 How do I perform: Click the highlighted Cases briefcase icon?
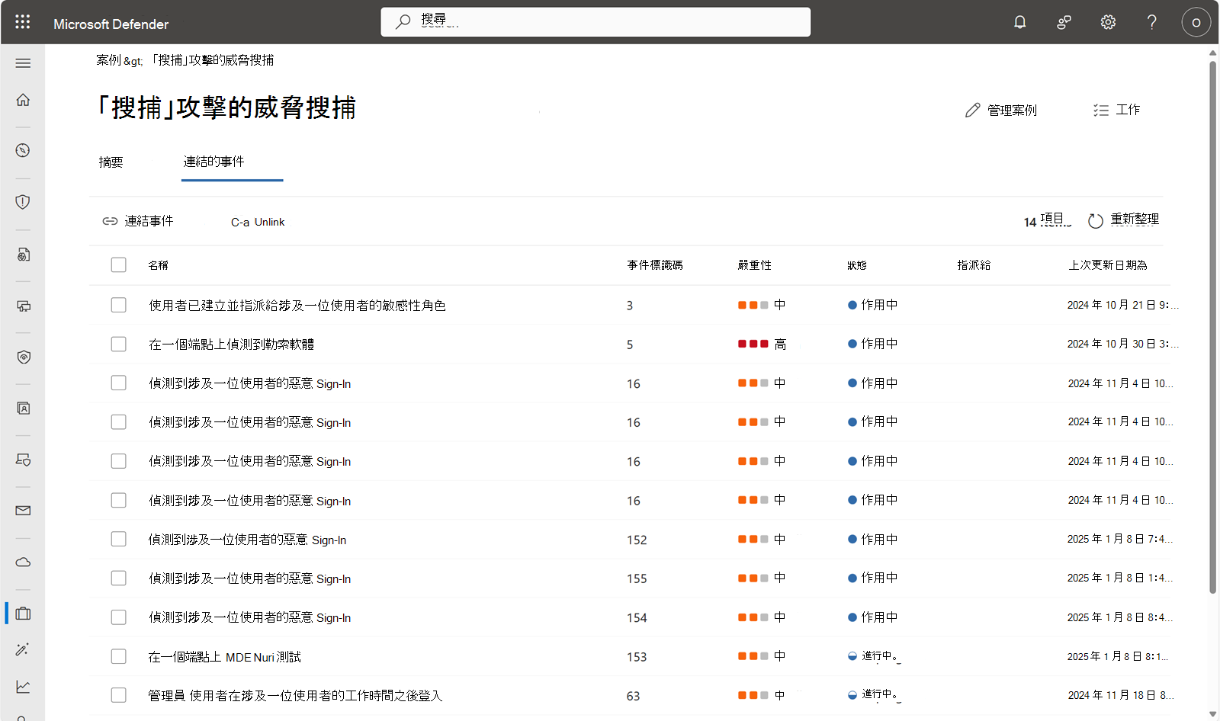click(23, 613)
